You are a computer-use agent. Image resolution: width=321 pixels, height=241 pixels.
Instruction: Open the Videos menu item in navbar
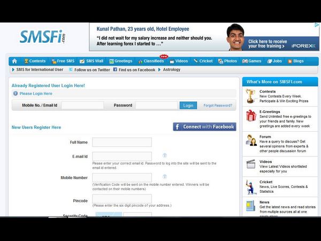tap(179, 61)
